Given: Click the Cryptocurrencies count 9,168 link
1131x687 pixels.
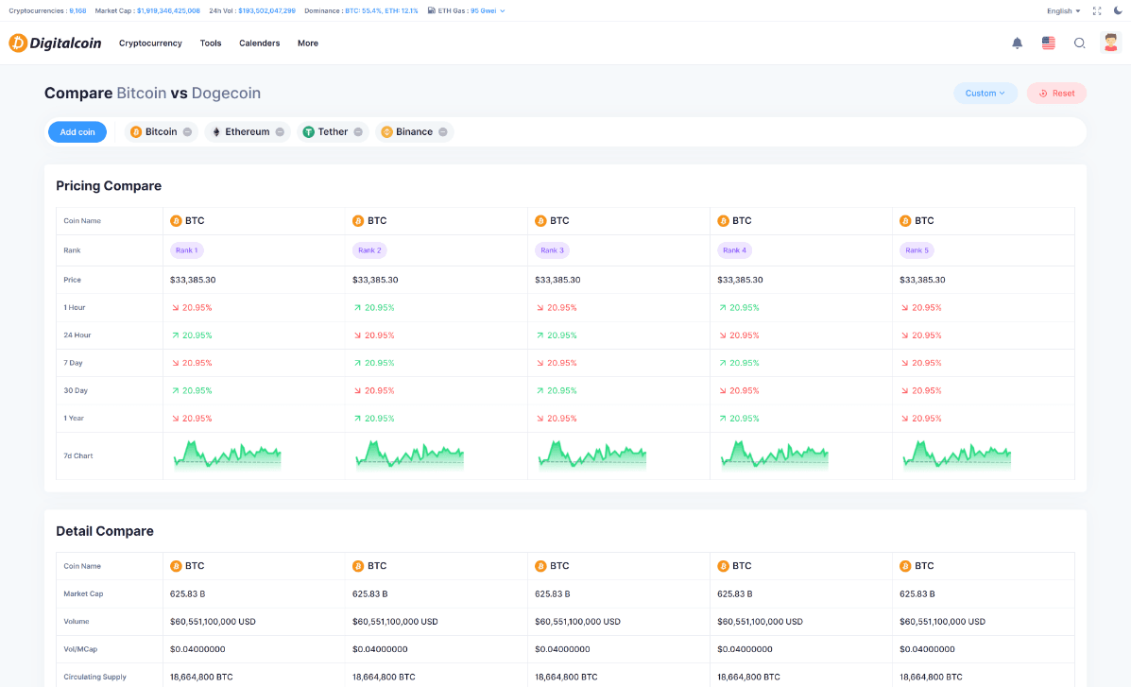Looking at the screenshot, I should [x=77, y=10].
